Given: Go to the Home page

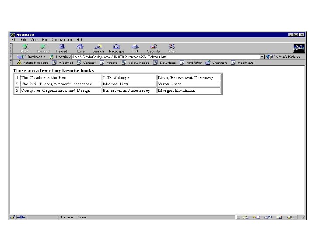Looking at the screenshot, I should point(80,49).
